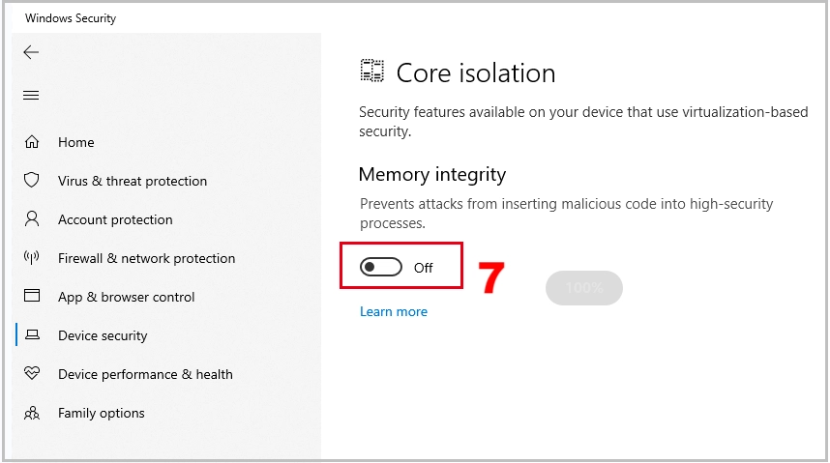
Task: Go to Home in the sidebar
Action: tap(76, 142)
